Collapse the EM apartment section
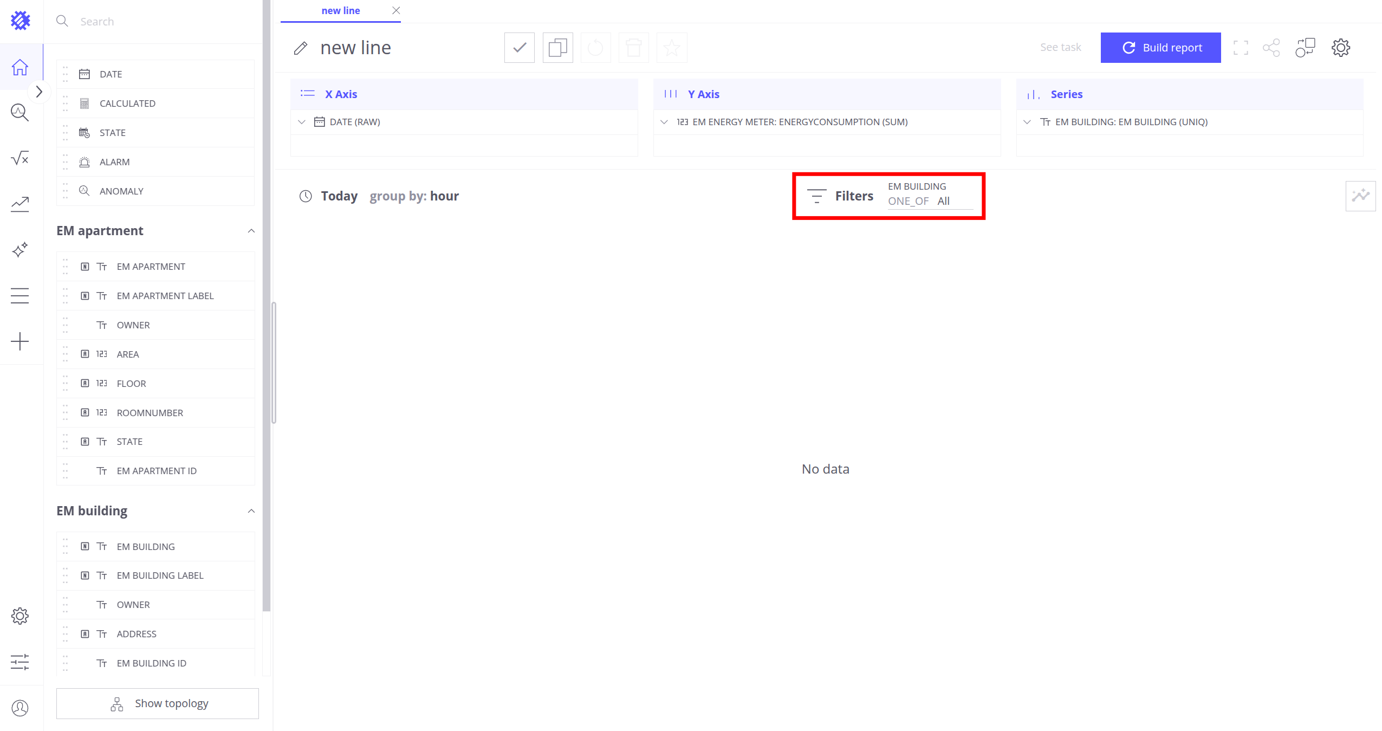The width and height of the screenshot is (1382, 731). click(251, 231)
